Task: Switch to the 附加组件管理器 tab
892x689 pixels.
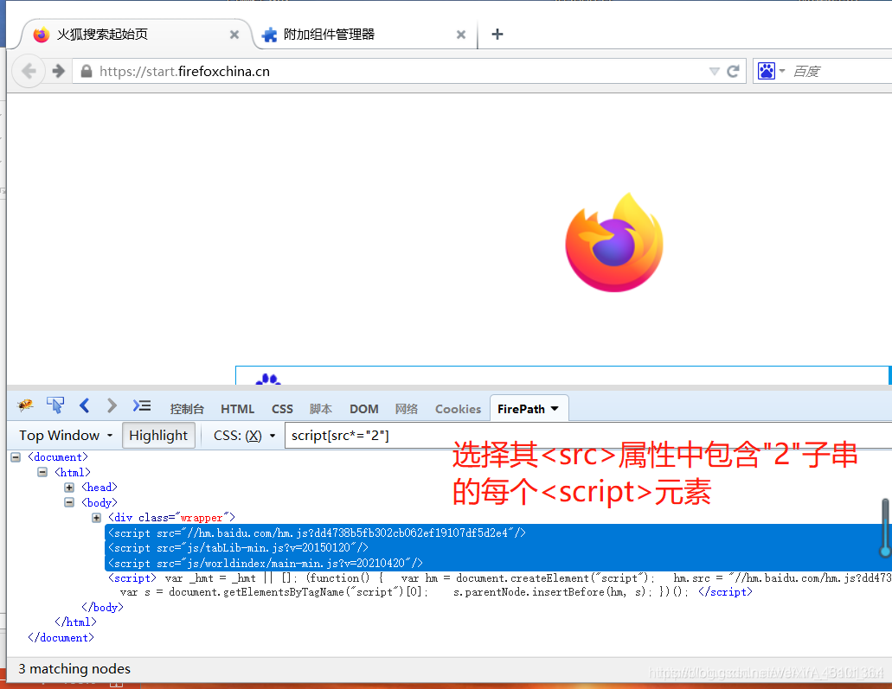Action: (x=364, y=35)
